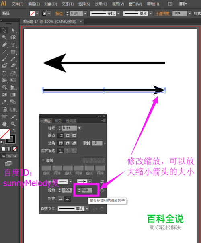Select the Zoom tool

coord(13,124)
